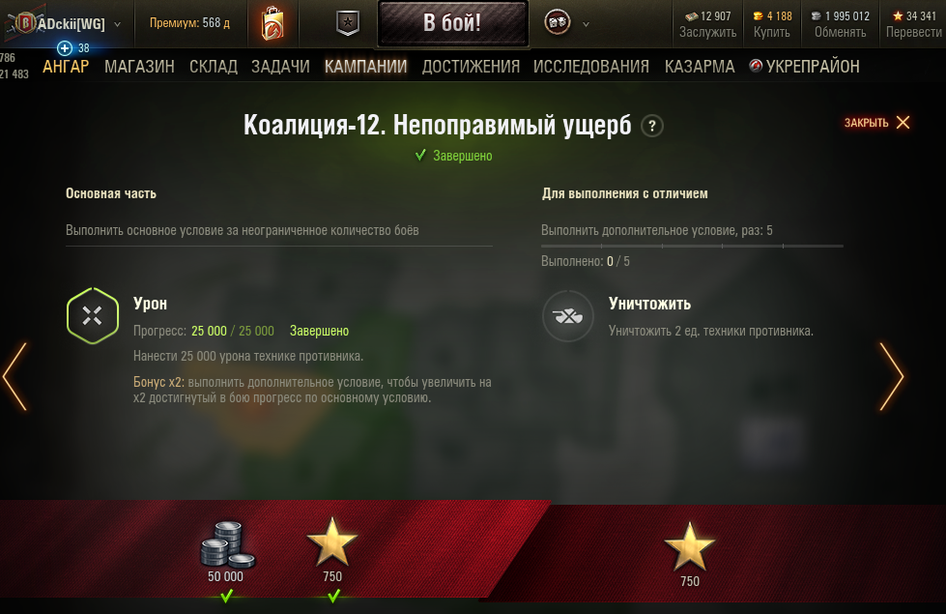This screenshot has width=946, height=614.
Task: Select the battle mode dice icon
Action: pos(557,23)
